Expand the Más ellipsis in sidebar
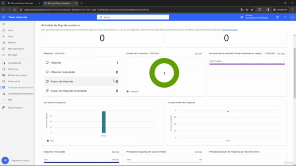 click(4, 100)
